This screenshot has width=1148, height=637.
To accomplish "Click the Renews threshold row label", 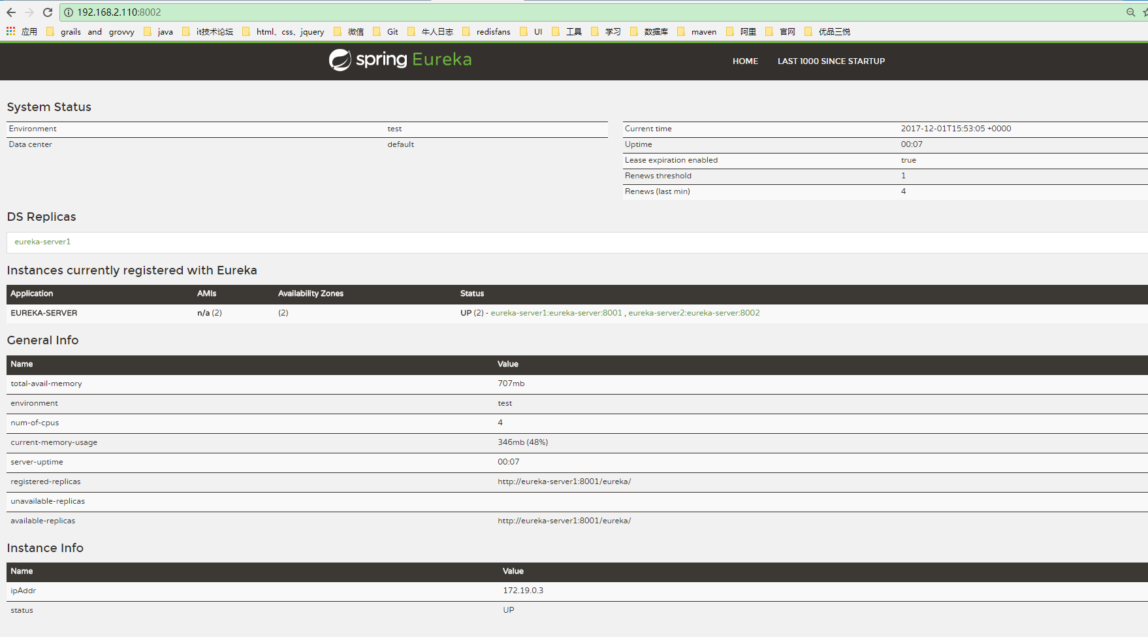I will [x=658, y=176].
